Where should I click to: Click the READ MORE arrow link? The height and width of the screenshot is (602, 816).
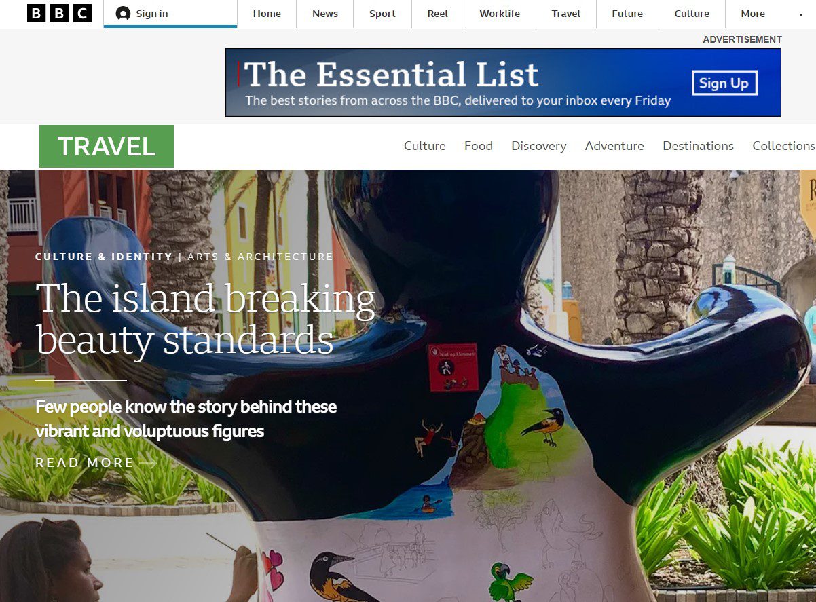pyautogui.click(x=96, y=463)
